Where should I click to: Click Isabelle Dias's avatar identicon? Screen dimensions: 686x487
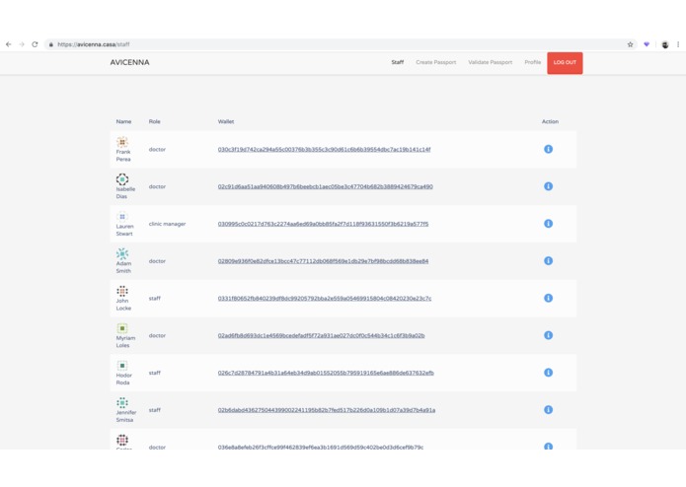122,179
